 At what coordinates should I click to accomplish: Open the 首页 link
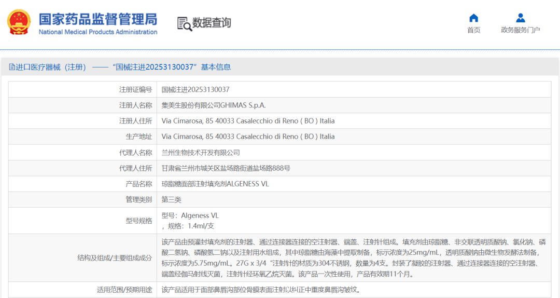[473, 30]
